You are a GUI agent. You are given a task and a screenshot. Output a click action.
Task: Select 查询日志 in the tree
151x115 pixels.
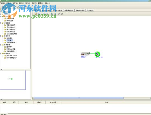tap(10, 38)
